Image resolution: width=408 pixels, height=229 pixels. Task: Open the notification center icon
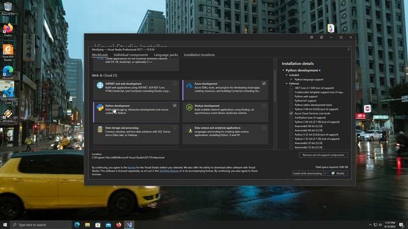click(401, 225)
